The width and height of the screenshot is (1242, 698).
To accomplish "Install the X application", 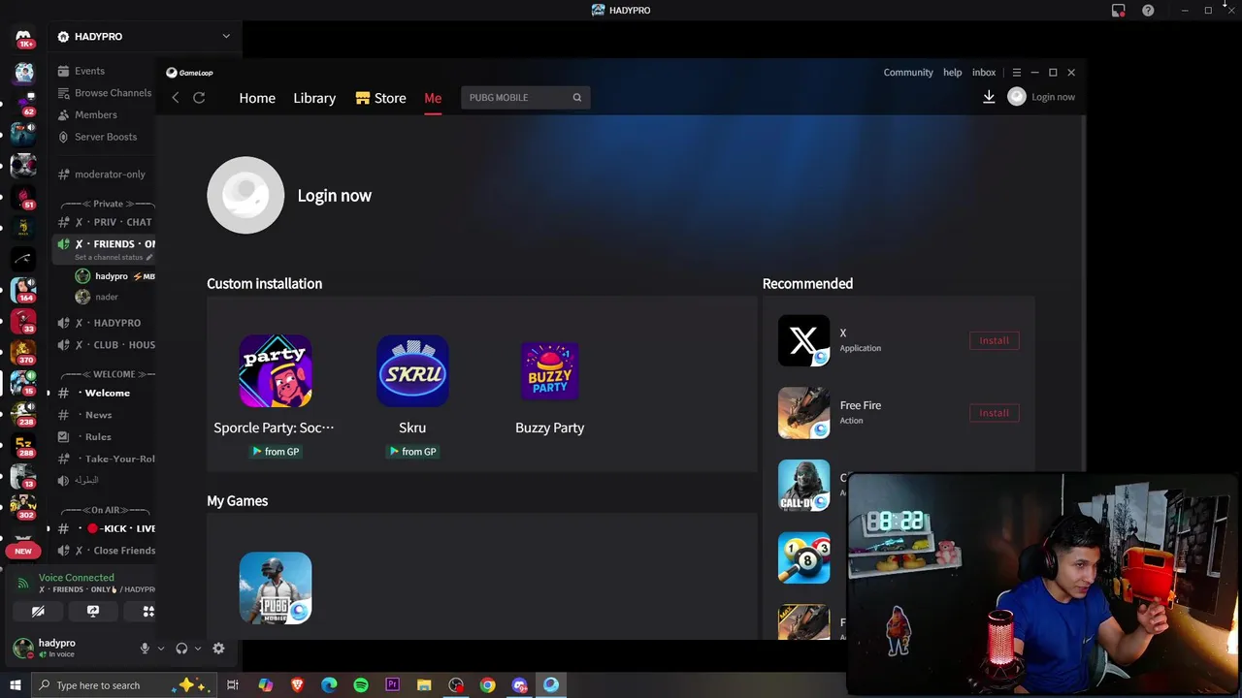I will tap(994, 340).
